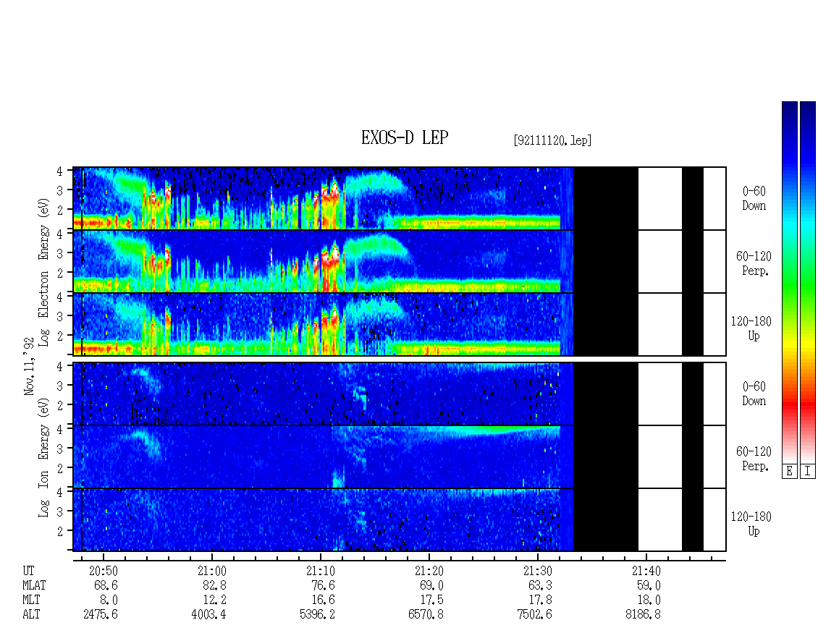
Task: Click the ion color scale bar above I
Action: pyautogui.click(x=808, y=282)
